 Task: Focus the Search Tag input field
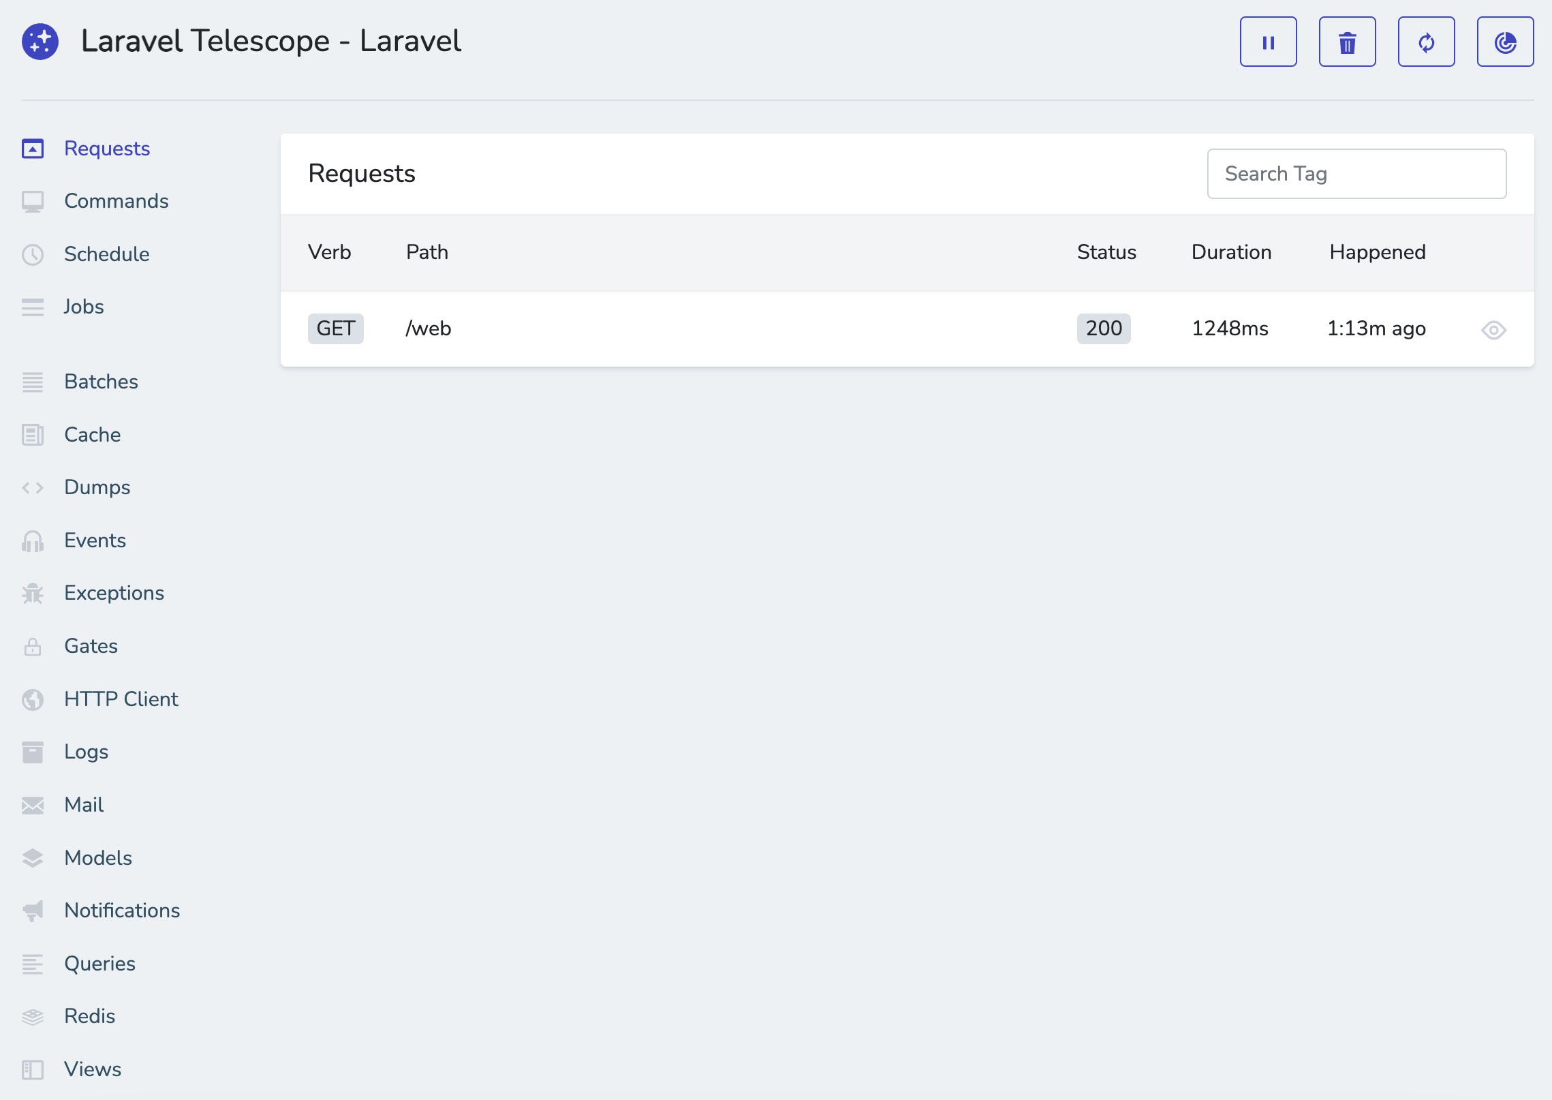click(x=1356, y=174)
